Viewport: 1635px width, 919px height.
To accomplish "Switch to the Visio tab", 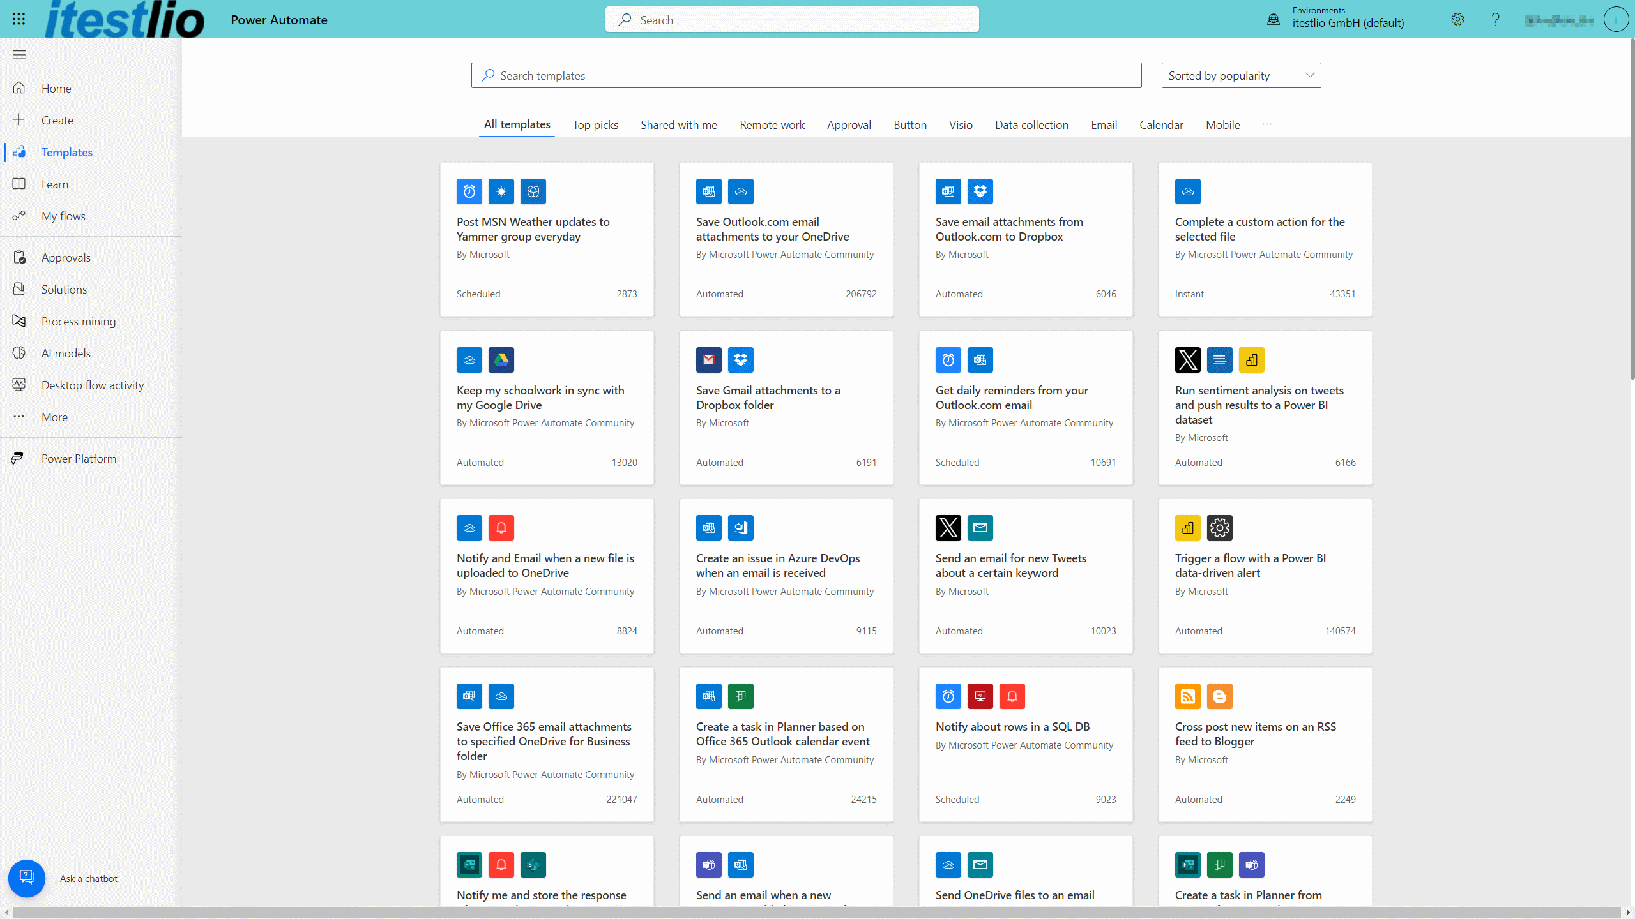I will click(961, 125).
